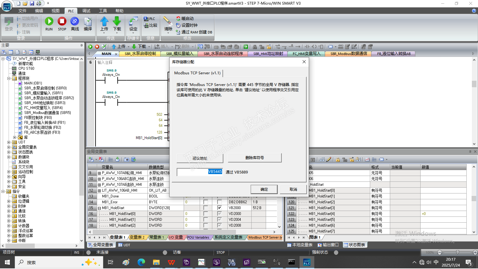The width and height of the screenshot is (478, 269).
Task: Select the 变量表 2 sheet tab
Action: pos(137,237)
